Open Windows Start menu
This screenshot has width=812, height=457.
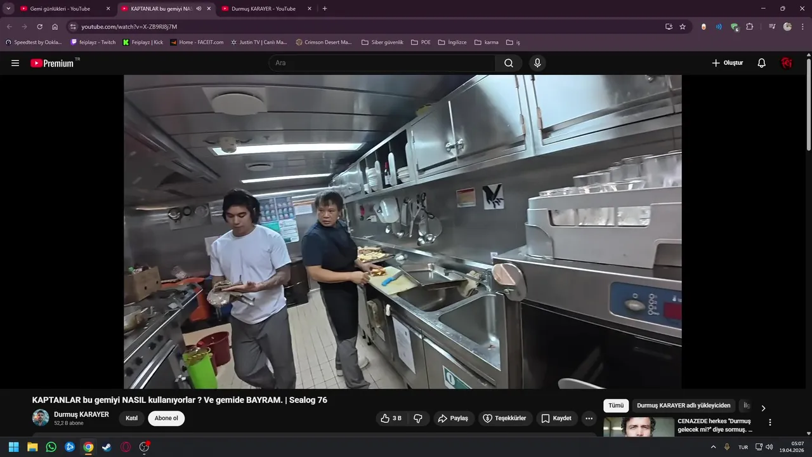click(x=14, y=447)
